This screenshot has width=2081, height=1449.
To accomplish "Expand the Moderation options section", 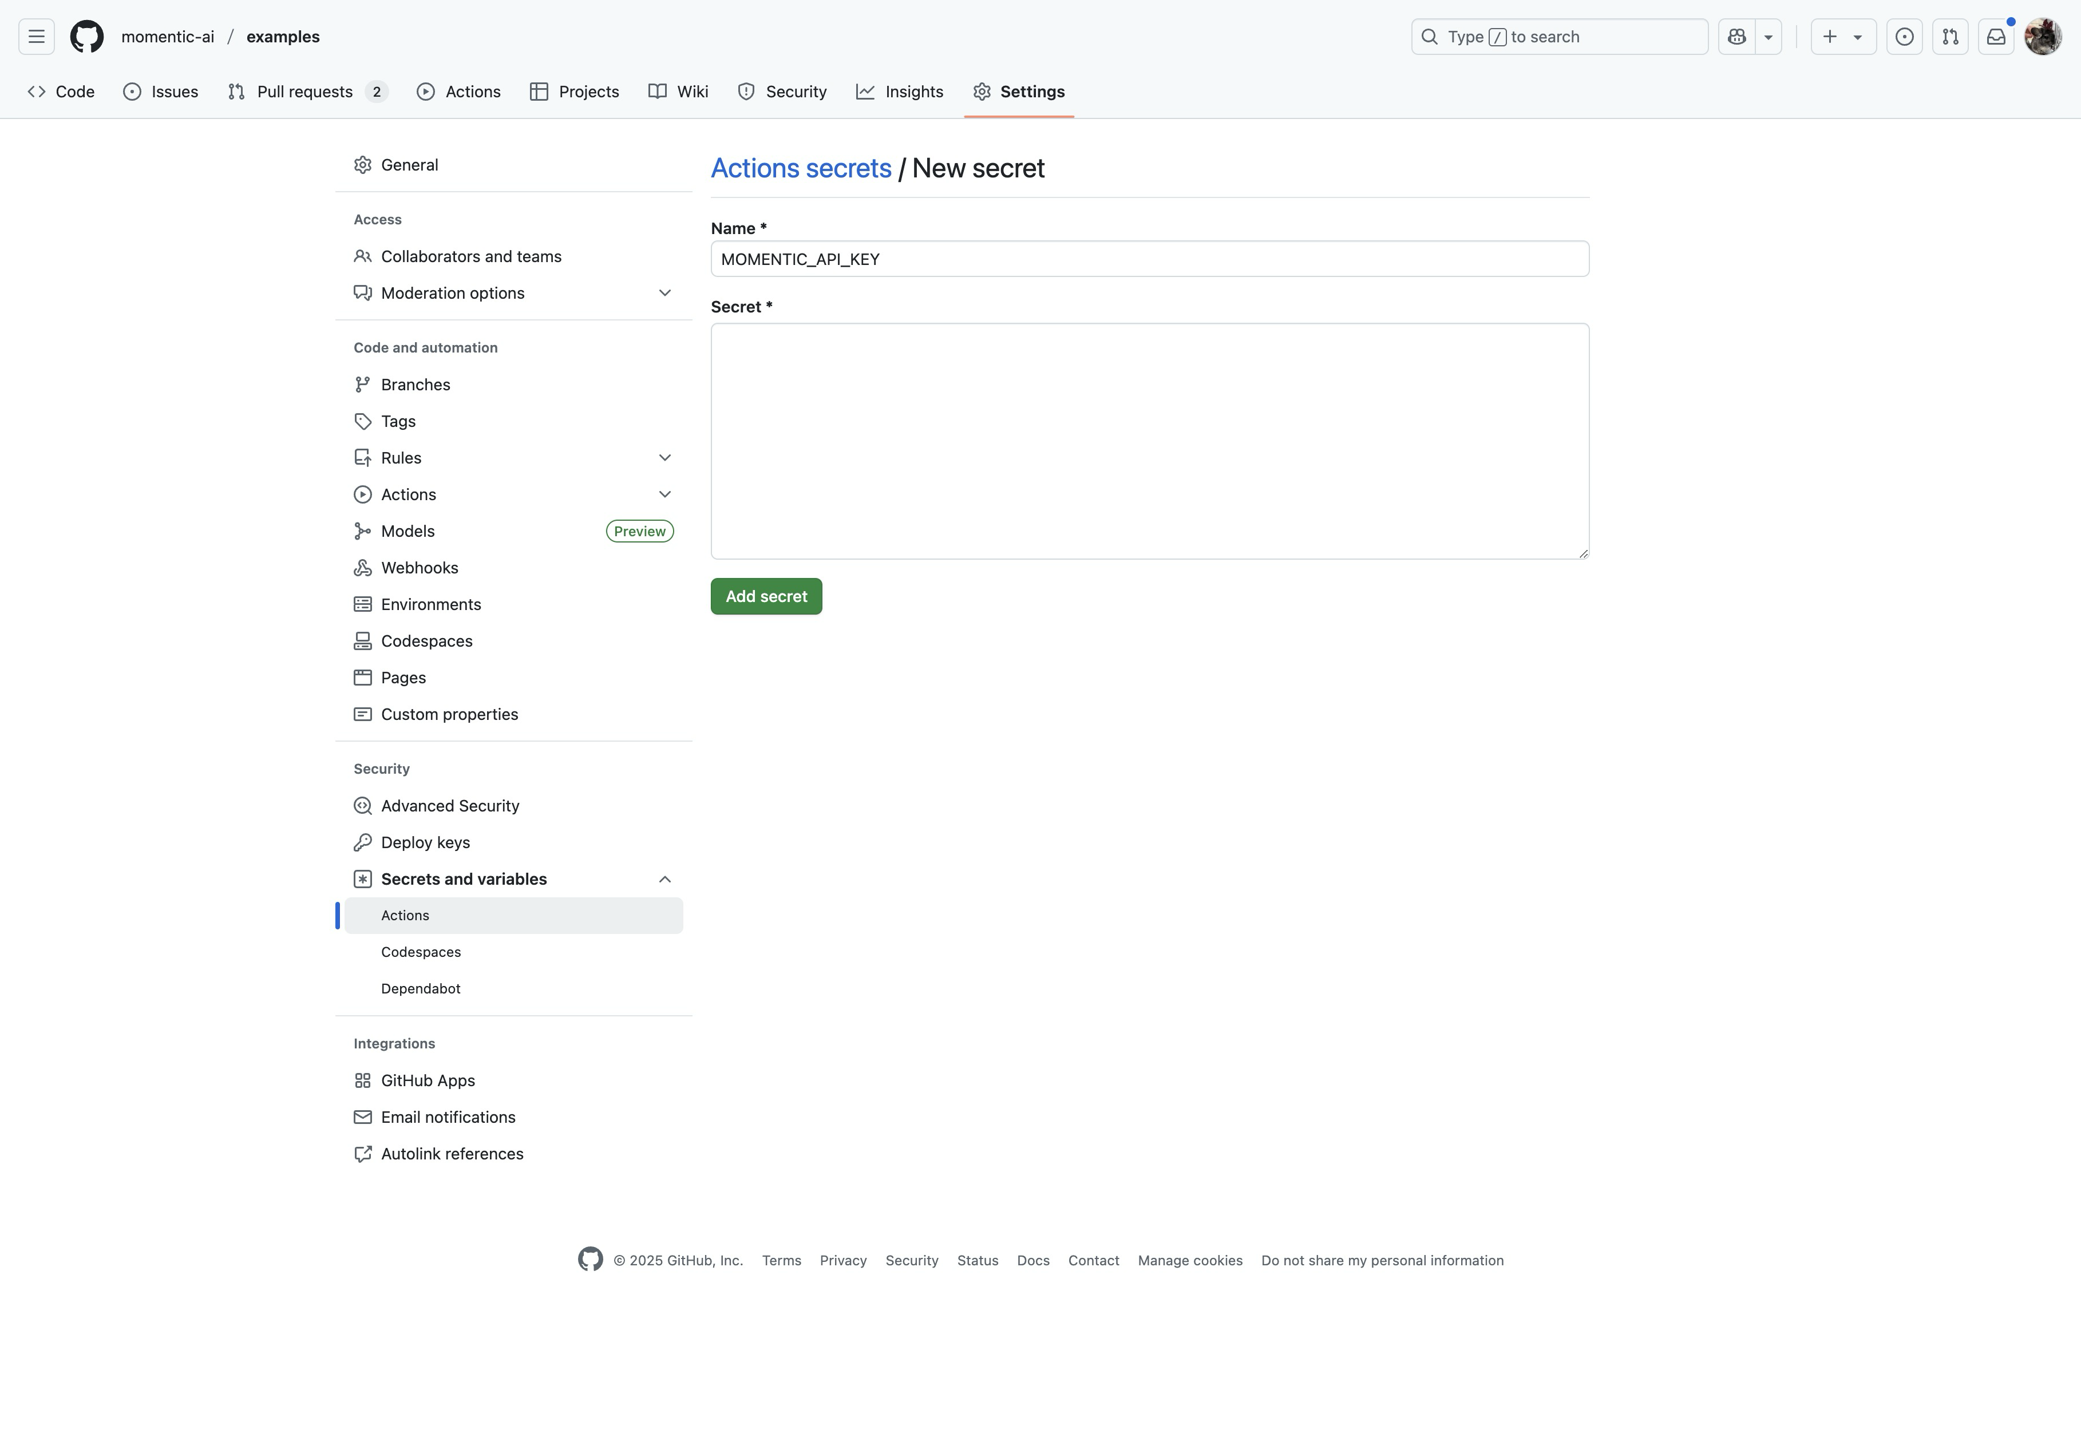I will tap(664, 294).
